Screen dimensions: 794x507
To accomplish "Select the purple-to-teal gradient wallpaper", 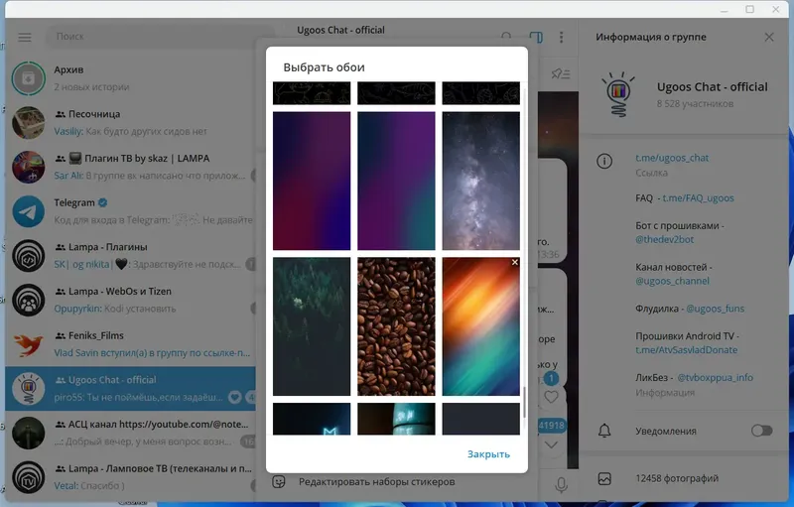I will [396, 181].
